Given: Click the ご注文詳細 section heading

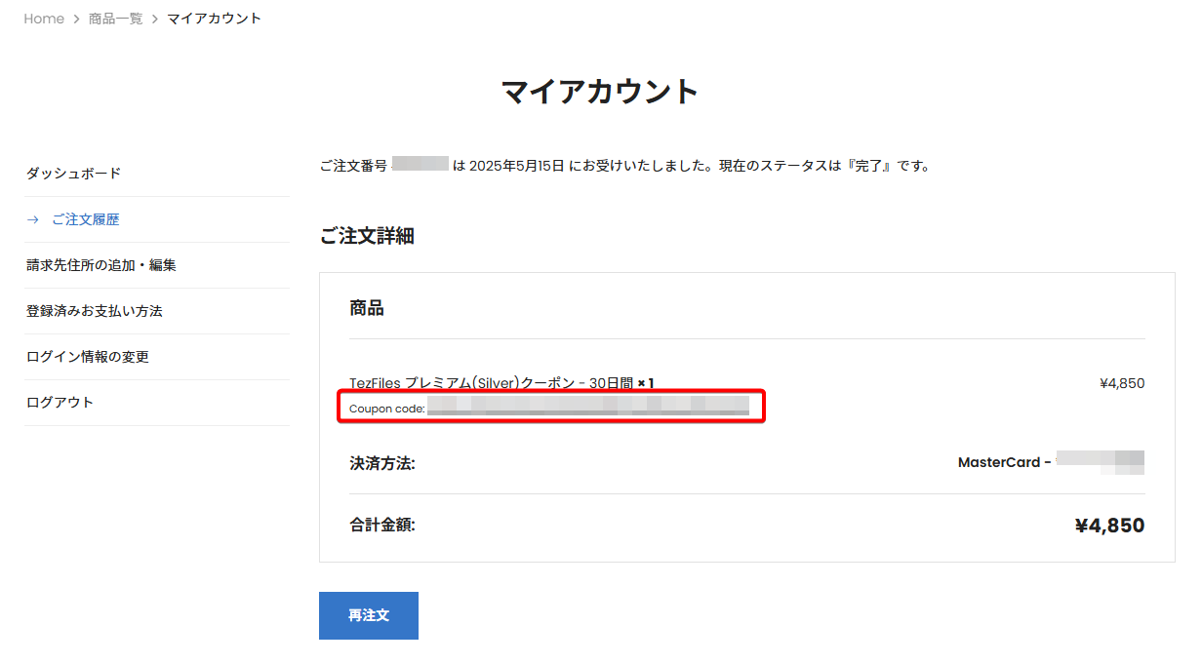Looking at the screenshot, I should pos(367,236).
